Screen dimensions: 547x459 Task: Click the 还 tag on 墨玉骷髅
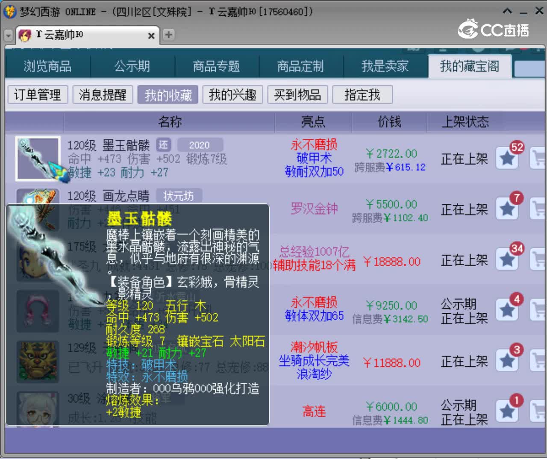click(x=163, y=145)
